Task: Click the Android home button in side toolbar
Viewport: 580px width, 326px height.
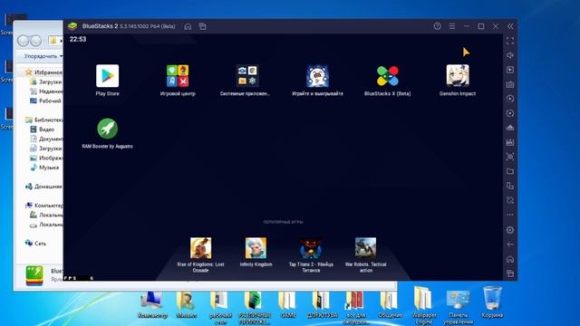Action: pos(510,259)
